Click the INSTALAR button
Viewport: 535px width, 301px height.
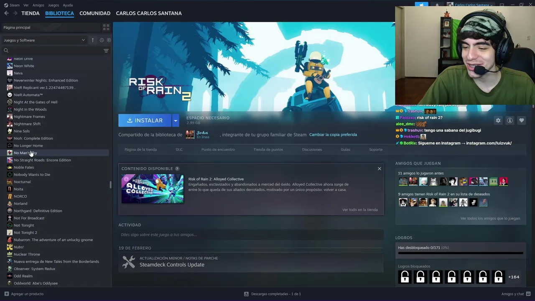pyautogui.click(x=145, y=120)
